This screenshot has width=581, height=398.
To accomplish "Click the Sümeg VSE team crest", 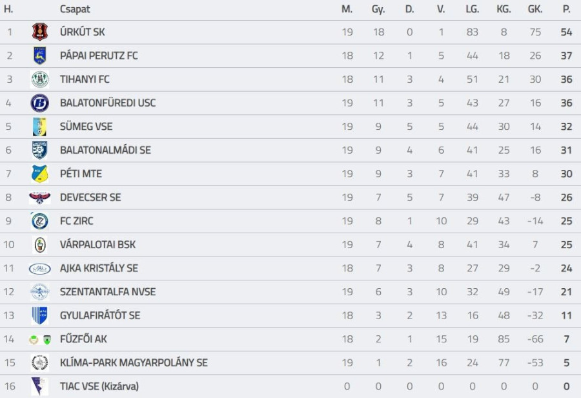I will tap(40, 127).
